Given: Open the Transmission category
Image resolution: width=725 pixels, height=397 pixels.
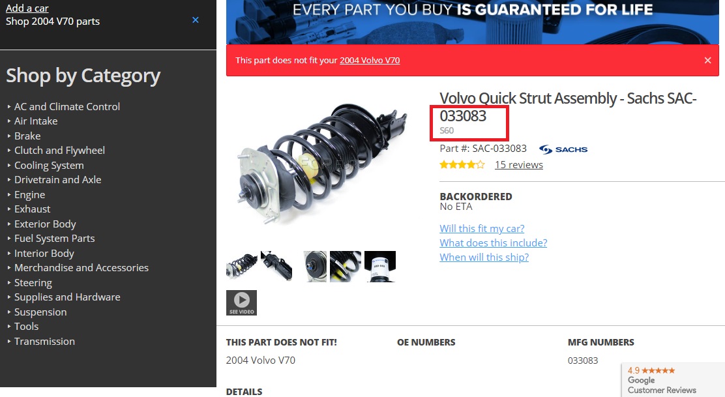Looking at the screenshot, I should click(x=44, y=341).
